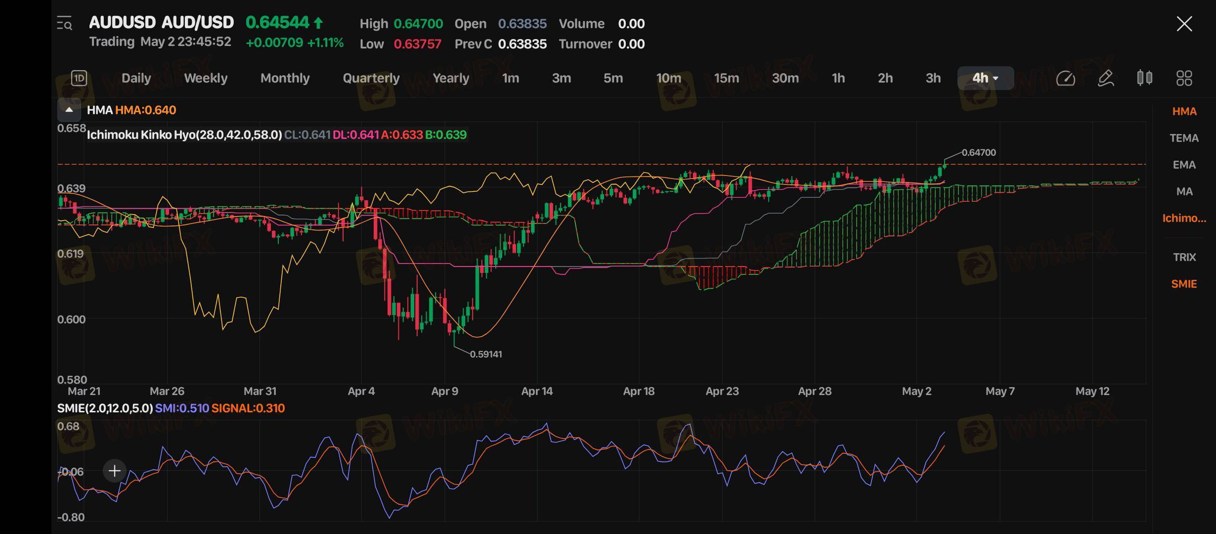Screen dimensions: 1216x534
Task: Toggle the Ichimoku indicator in side list
Action: (x=1184, y=218)
